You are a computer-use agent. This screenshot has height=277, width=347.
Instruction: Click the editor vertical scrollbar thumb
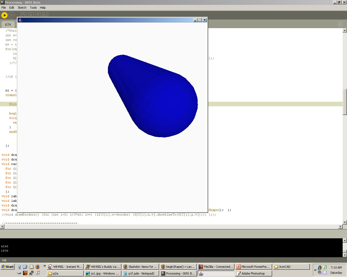pyautogui.click(x=345, y=102)
